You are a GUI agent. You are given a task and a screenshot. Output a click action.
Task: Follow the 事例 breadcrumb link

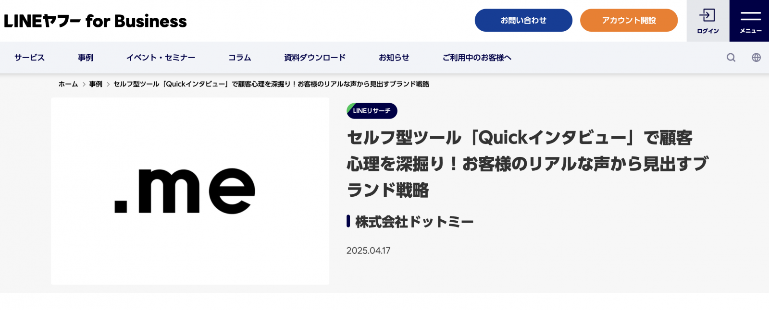tap(96, 84)
